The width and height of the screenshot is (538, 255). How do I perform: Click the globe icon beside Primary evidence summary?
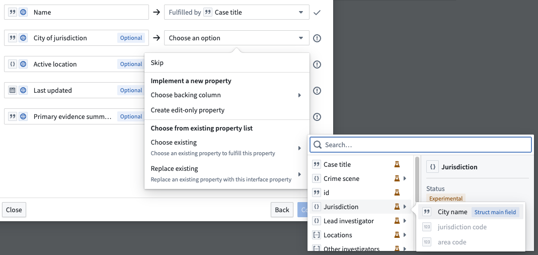[x=23, y=116]
